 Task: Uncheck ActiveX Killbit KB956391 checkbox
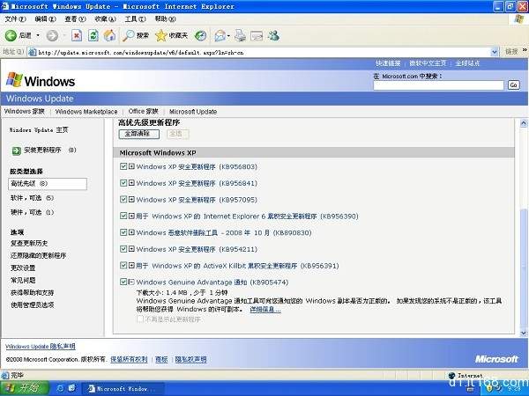[123, 266]
